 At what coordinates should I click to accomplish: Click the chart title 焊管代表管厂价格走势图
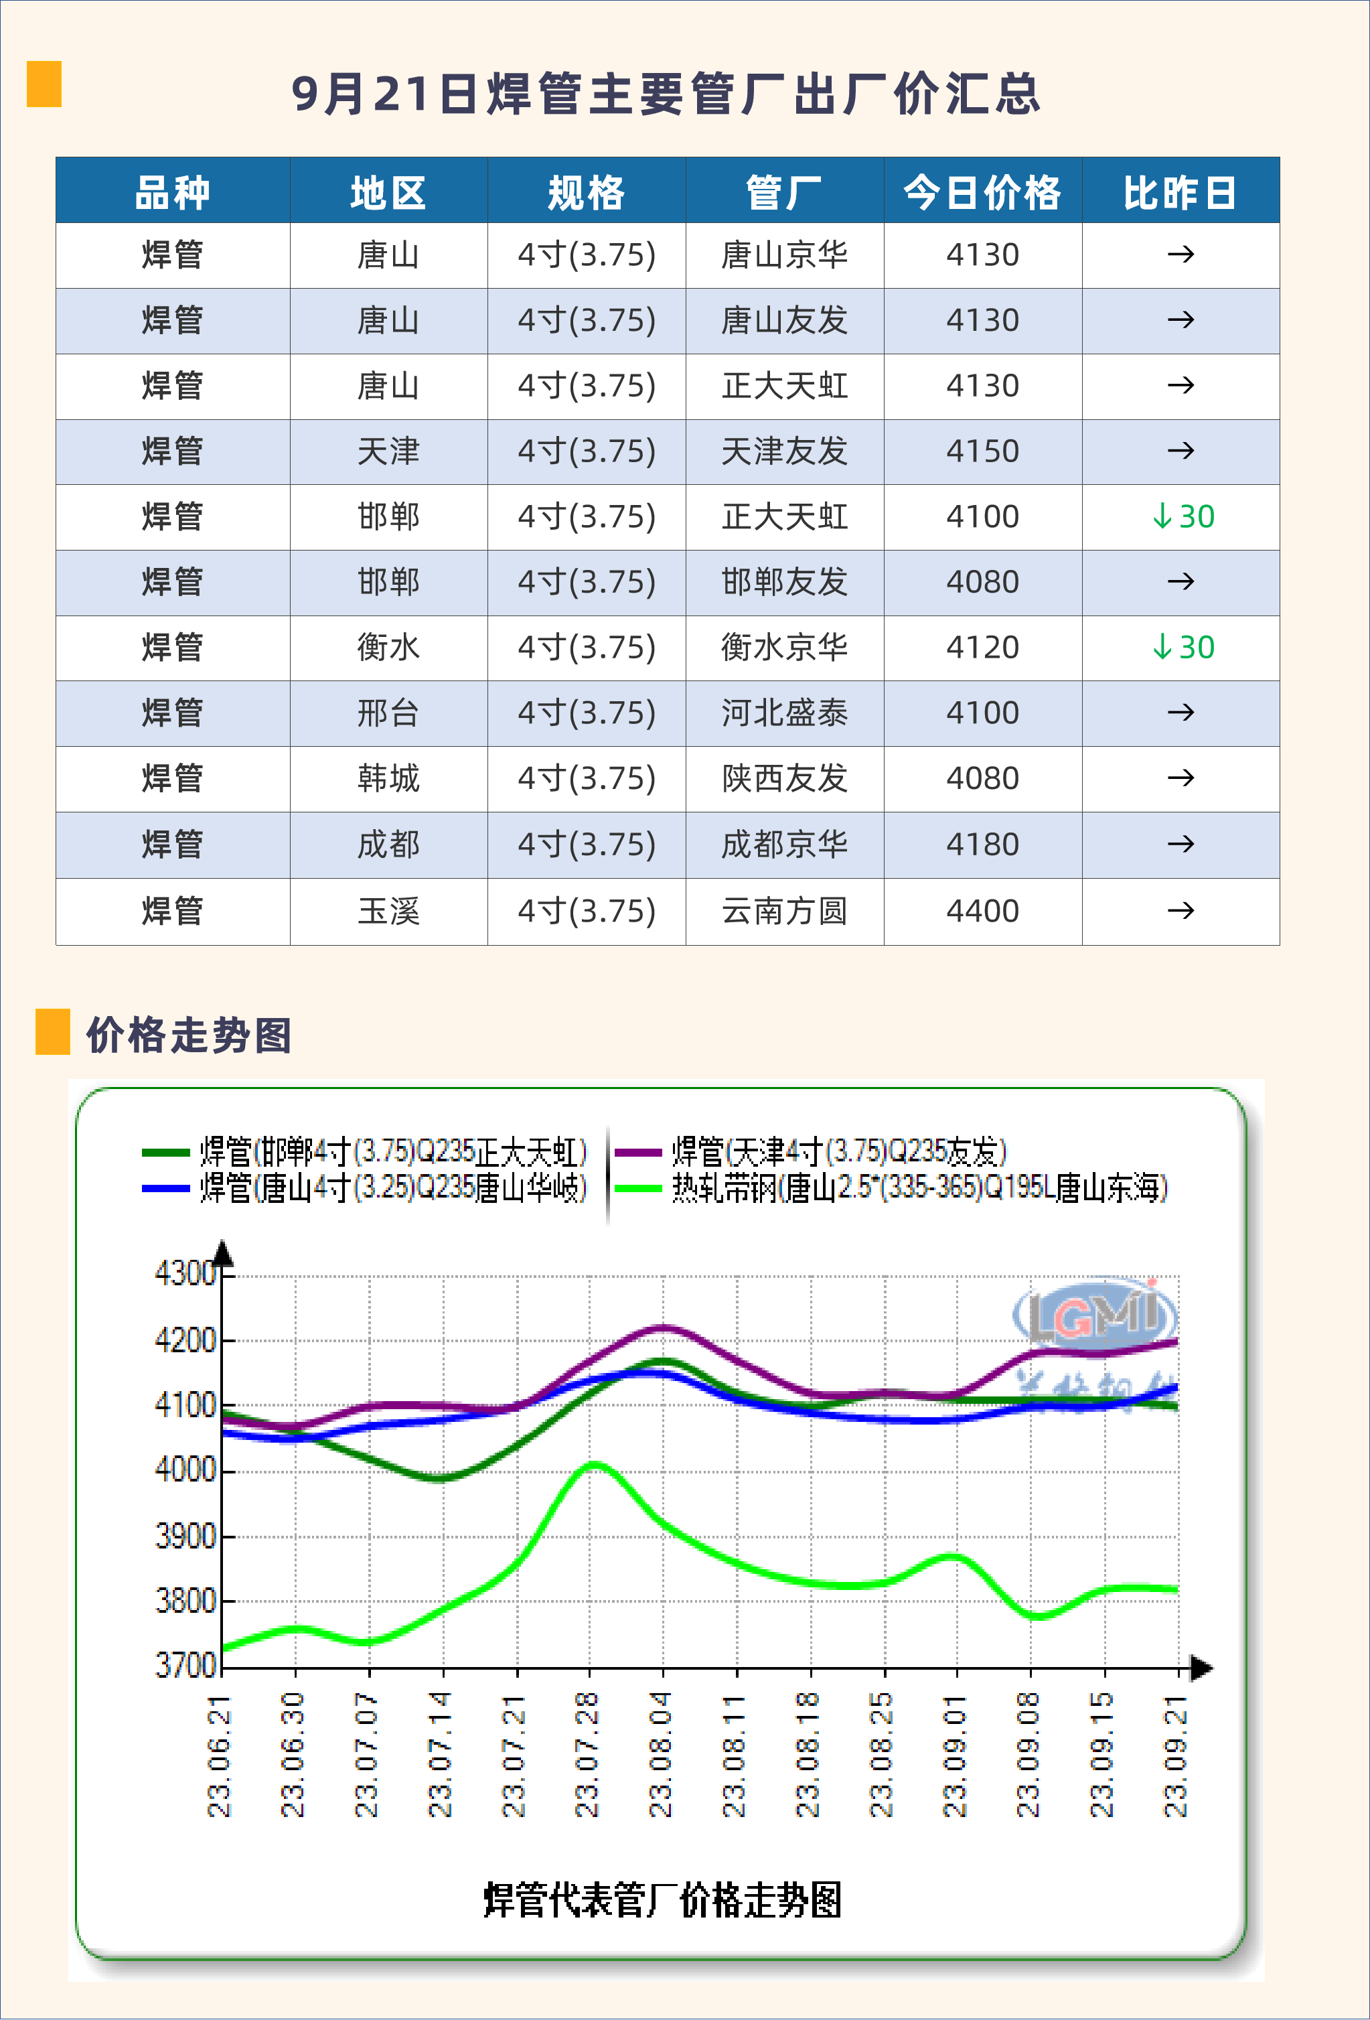(x=662, y=1900)
